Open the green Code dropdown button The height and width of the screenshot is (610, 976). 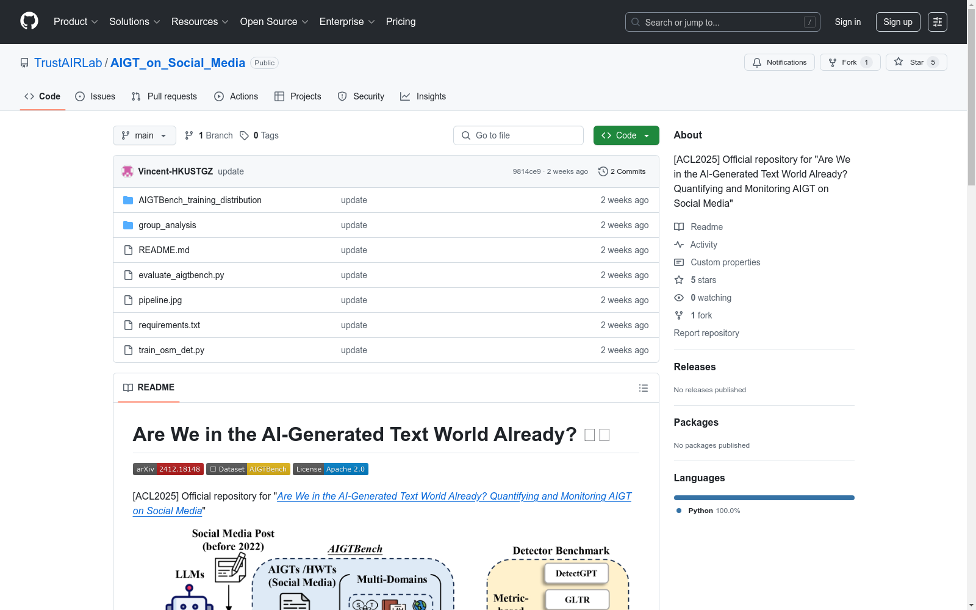pyautogui.click(x=626, y=135)
